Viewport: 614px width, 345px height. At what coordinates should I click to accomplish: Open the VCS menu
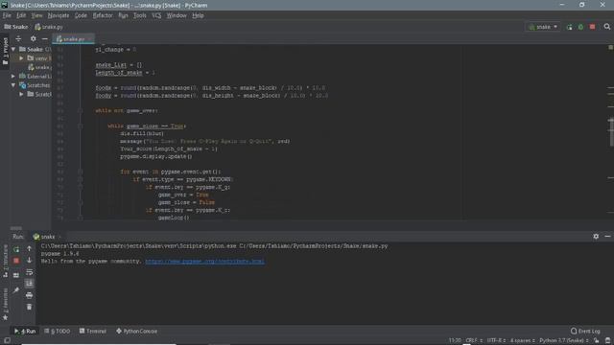pyautogui.click(x=156, y=15)
